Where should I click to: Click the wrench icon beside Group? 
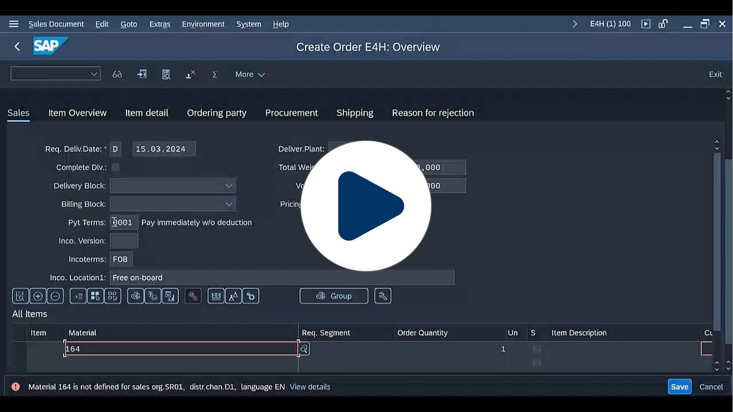(x=383, y=296)
